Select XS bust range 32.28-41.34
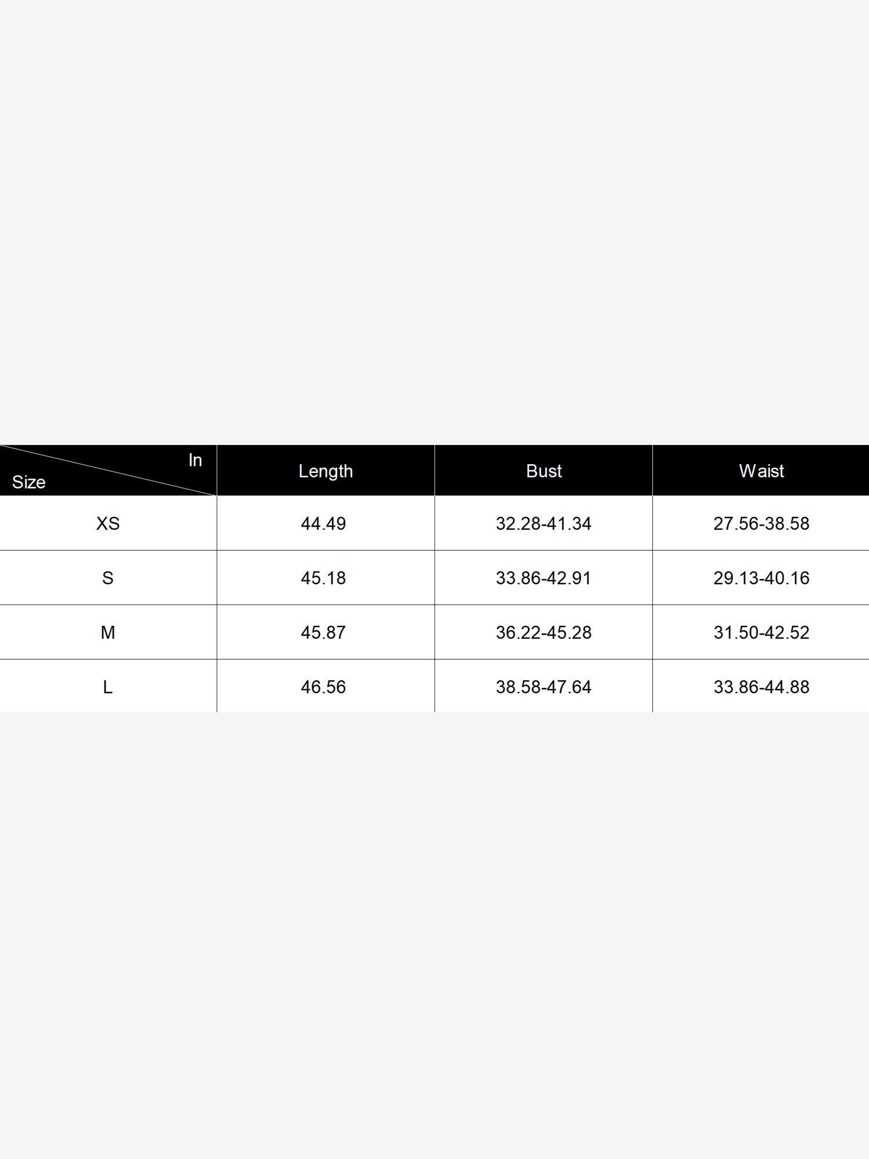869x1159 pixels. [543, 523]
